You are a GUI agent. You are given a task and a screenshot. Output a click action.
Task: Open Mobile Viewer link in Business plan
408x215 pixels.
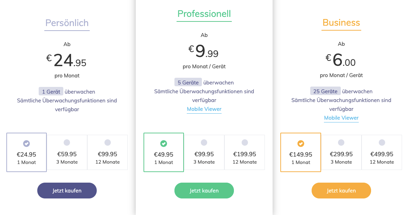pyautogui.click(x=341, y=118)
